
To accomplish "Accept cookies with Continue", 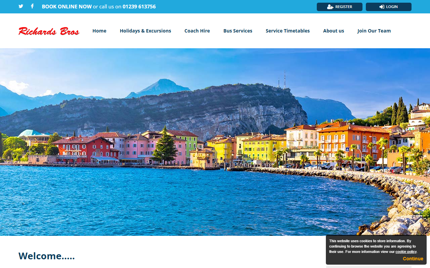I will (413, 259).
